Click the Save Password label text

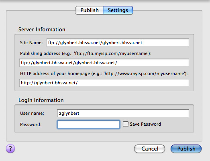tap(145, 124)
